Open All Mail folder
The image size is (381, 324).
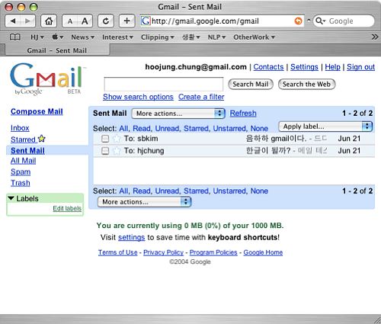(23, 161)
